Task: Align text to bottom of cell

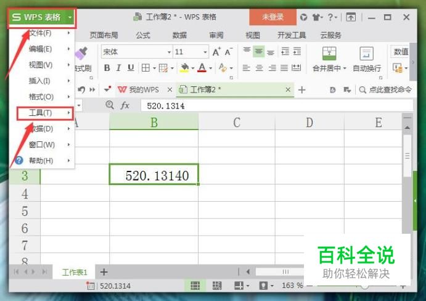Action: tap(271, 52)
